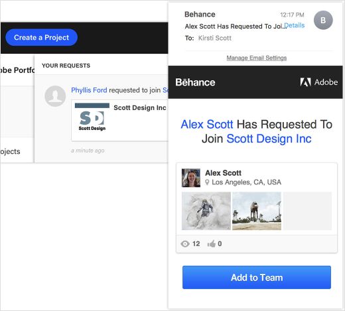Viewport: 345px width, 311px height.
Task: Select Los Angeles, CA, USA location text
Action: click(246, 182)
